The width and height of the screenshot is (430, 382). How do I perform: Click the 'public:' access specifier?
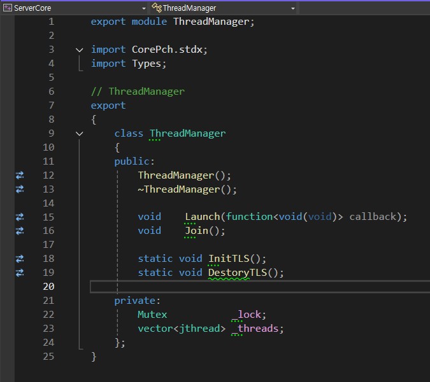134,161
